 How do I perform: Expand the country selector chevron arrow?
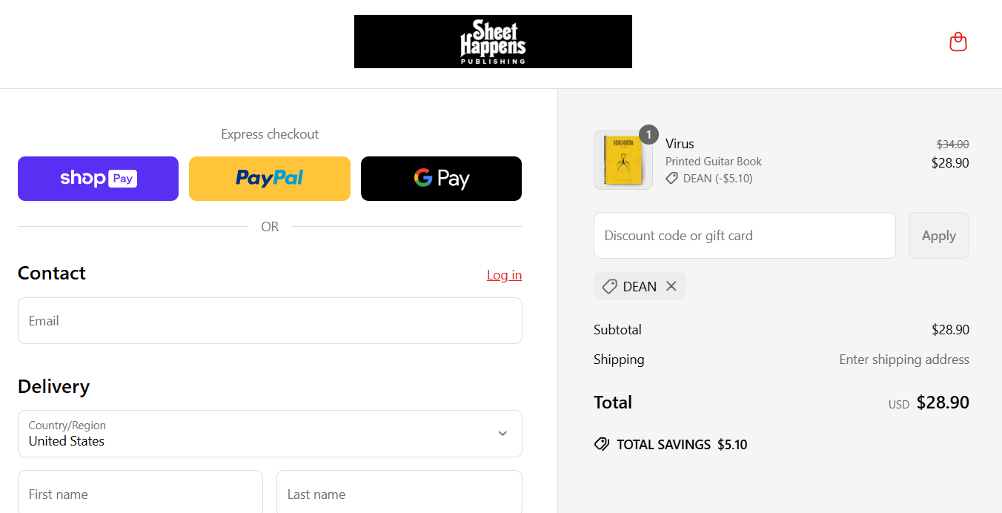point(502,434)
